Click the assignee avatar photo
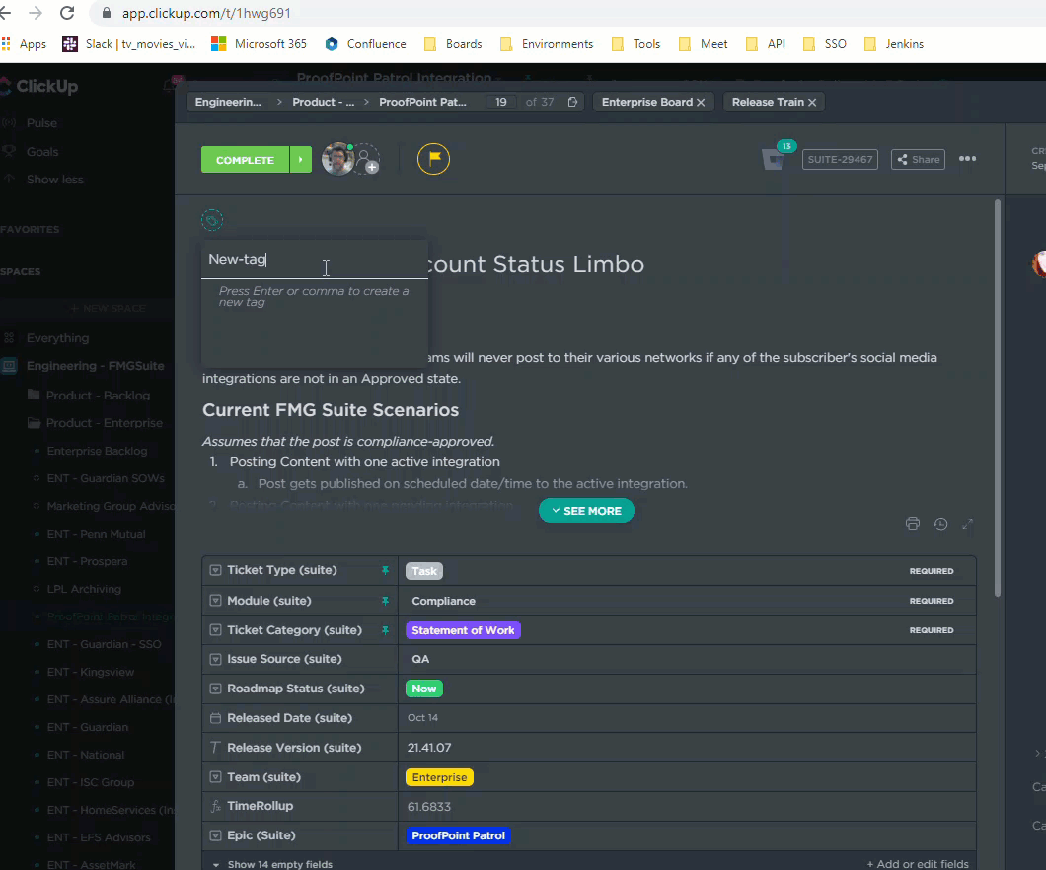The image size is (1046, 870). (337, 159)
